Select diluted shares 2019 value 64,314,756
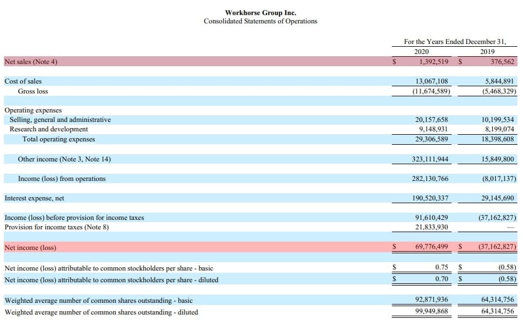The image size is (523, 324). 498,311
